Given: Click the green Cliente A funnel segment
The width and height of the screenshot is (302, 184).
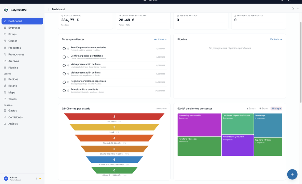Looking at the screenshot, I should click(x=114, y=170).
